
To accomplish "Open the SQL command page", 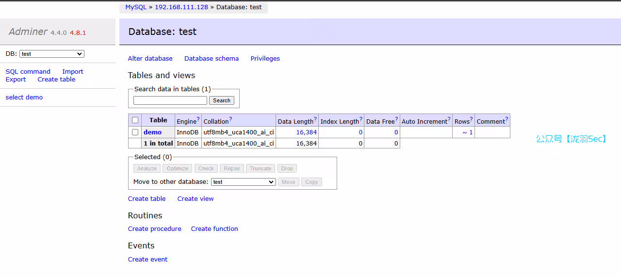I will click(x=28, y=71).
